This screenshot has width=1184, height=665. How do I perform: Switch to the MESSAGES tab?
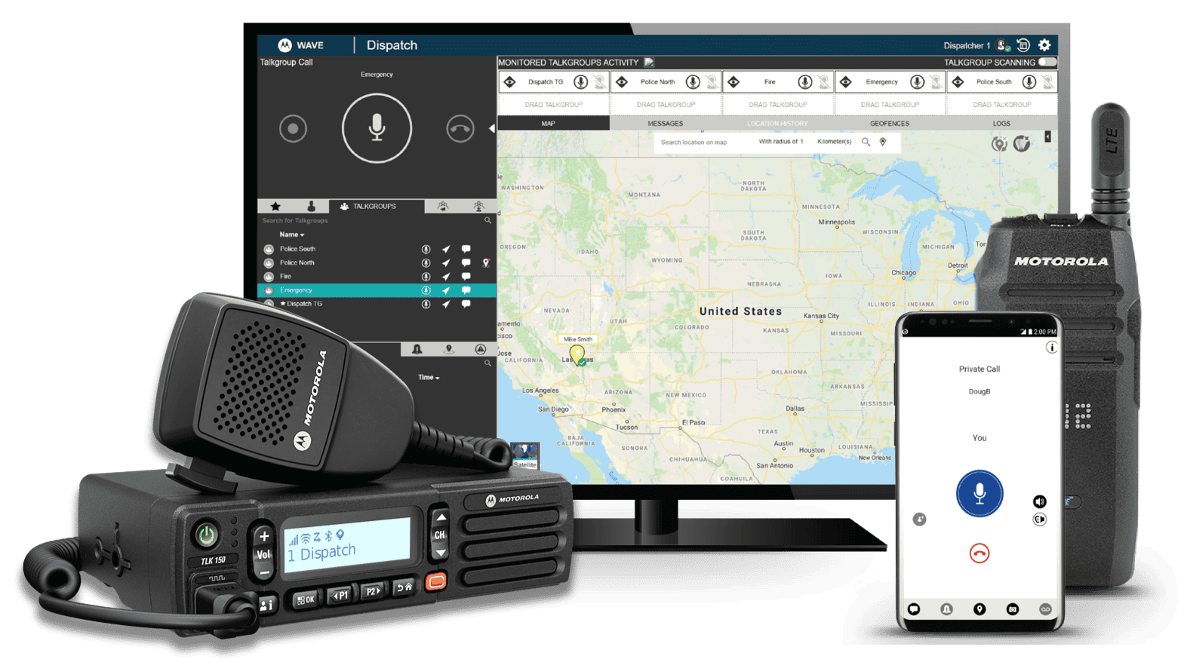(x=665, y=123)
